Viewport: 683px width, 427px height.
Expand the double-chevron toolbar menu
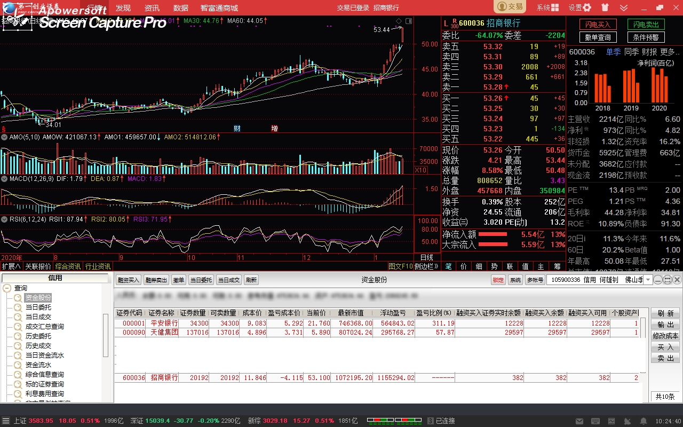tap(624, 7)
